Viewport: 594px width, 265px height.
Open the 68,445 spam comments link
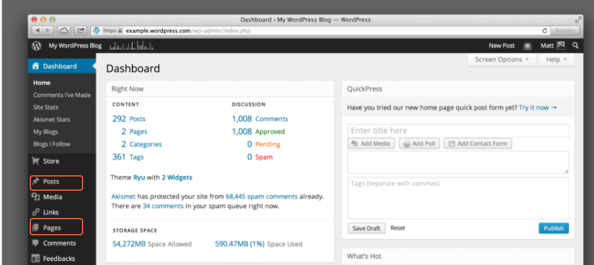point(262,197)
